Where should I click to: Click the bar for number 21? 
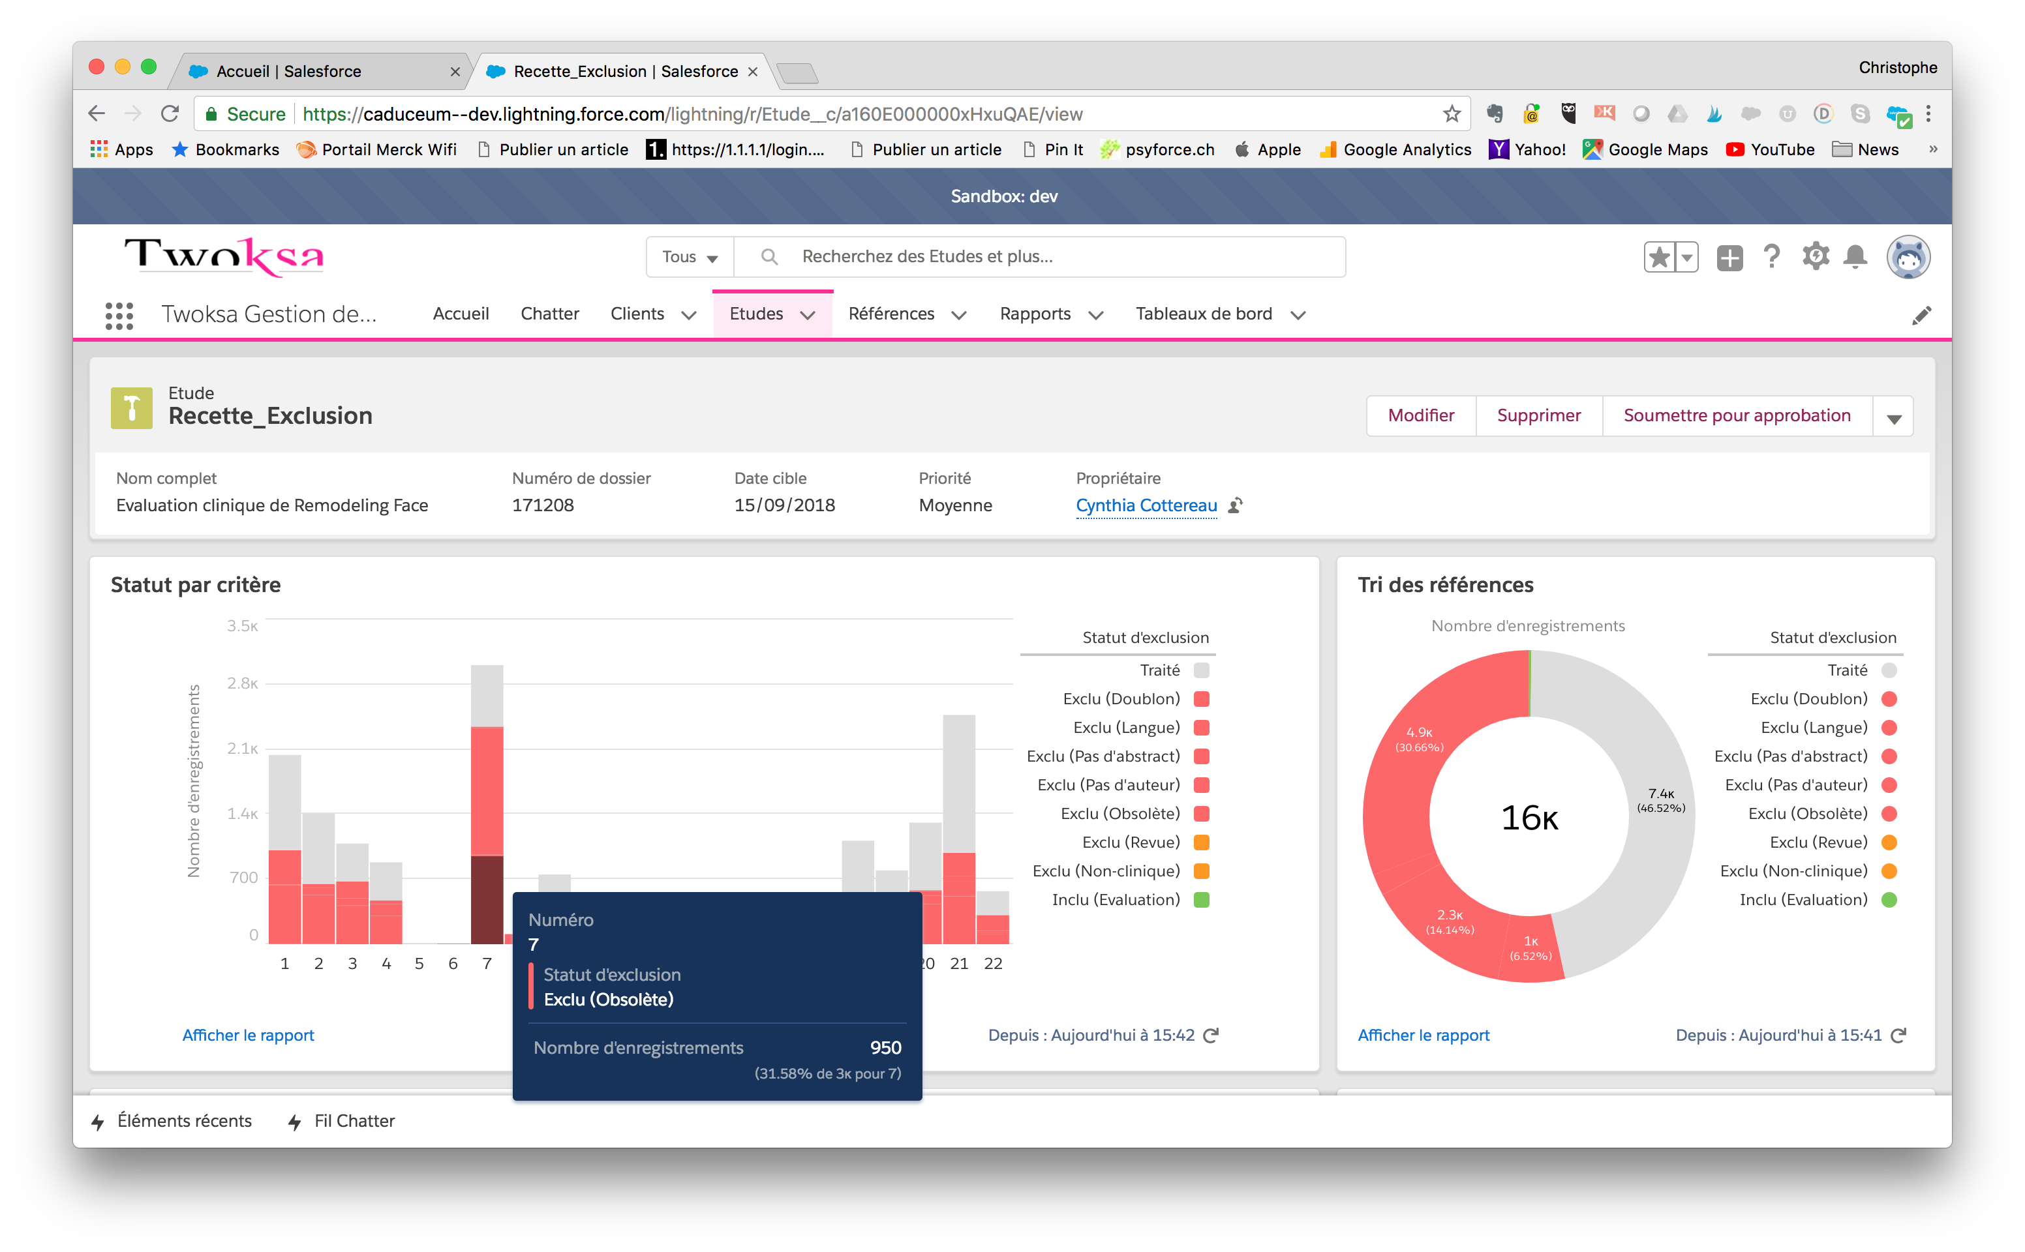(958, 829)
